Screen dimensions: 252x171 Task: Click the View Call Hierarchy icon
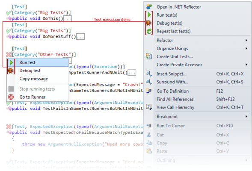[x=149, y=107]
